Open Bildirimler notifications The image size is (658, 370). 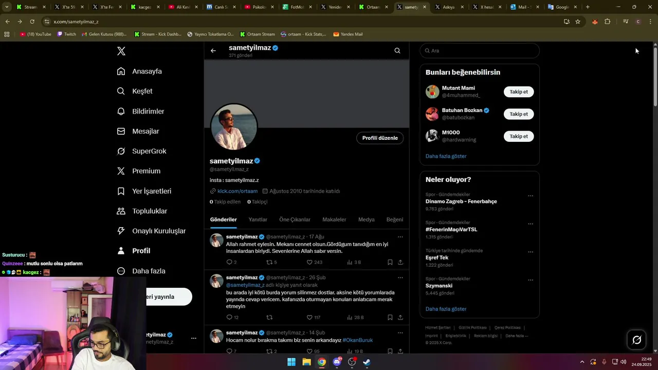point(140,111)
